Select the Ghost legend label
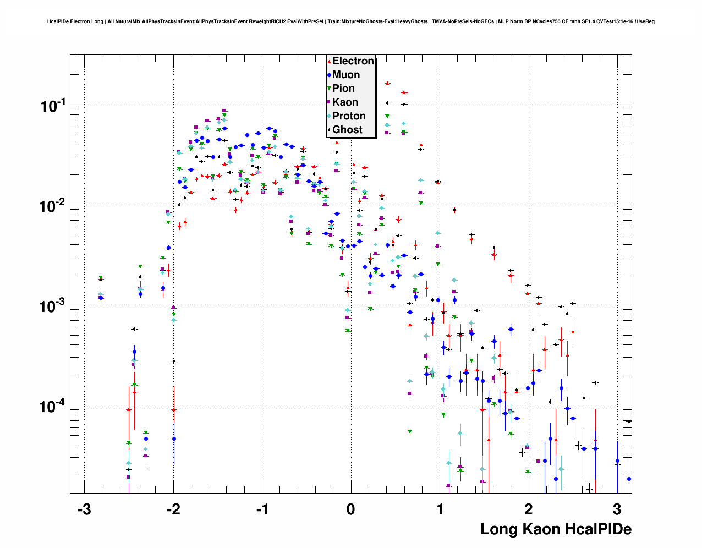Image resolution: width=702 pixels, height=548 pixels. [x=347, y=130]
